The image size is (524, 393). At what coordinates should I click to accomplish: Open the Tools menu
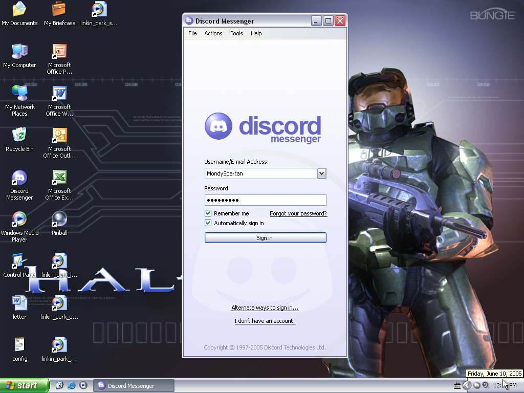pyautogui.click(x=236, y=33)
